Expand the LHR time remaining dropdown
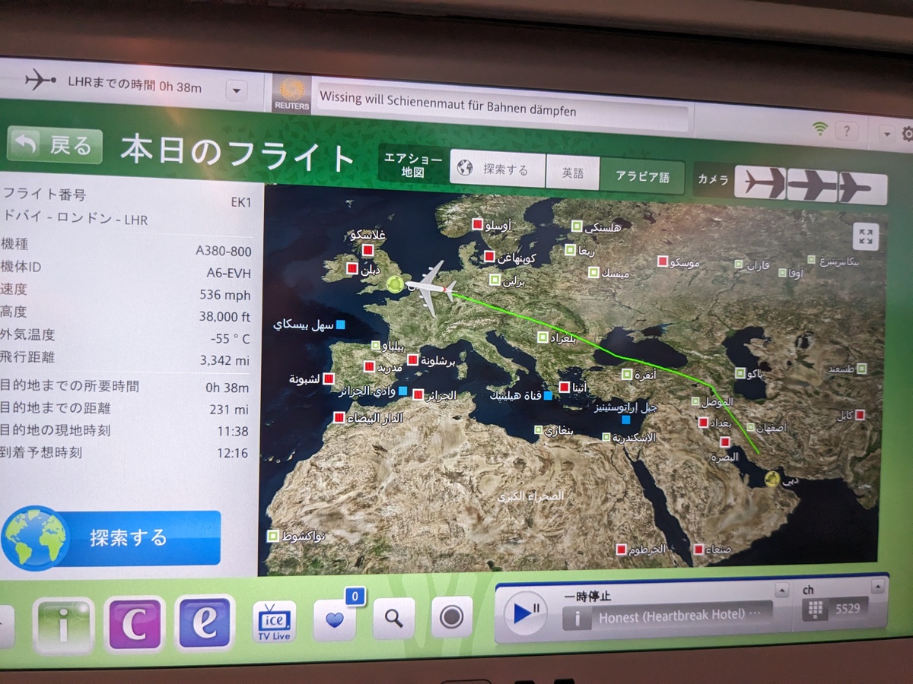This screenshot has height=684, width=913. [x=236, y=92]
